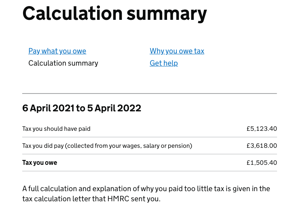290x213 pixels.
Task: Click the 'April 2022' part of the date heading
Action: click(x=118, y=108)
